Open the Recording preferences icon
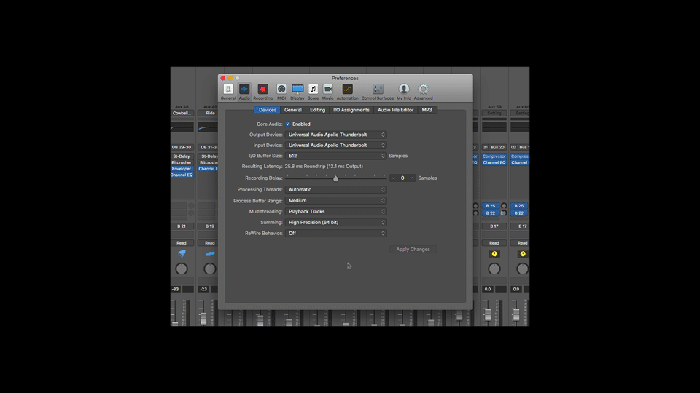Screen dimensions: 700x393 coord(263,89)
